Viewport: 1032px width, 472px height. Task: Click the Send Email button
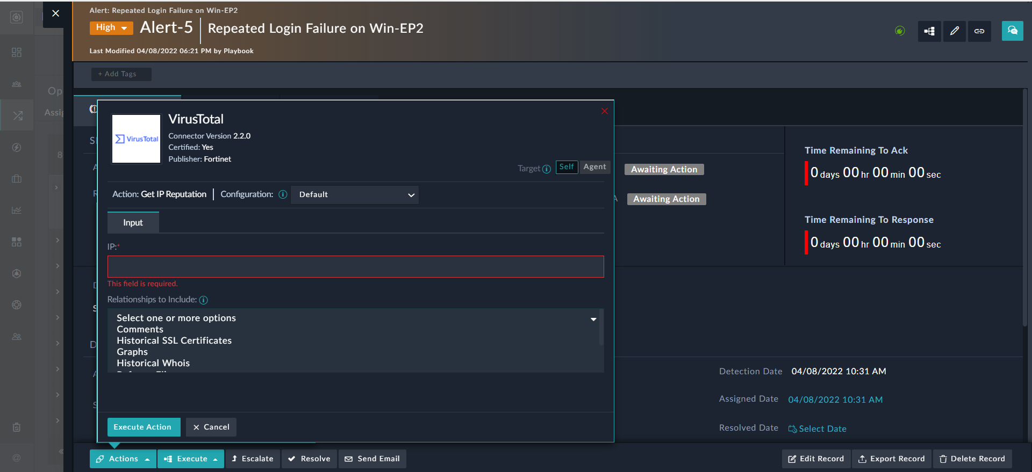point(372,459)
